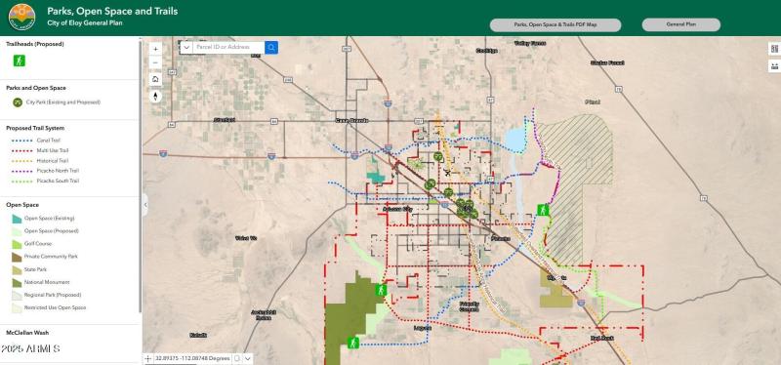Click the Cactus Forest map label
Image resolution: width=781 pixels, height=365 pixels.
(x=607, y=62)
